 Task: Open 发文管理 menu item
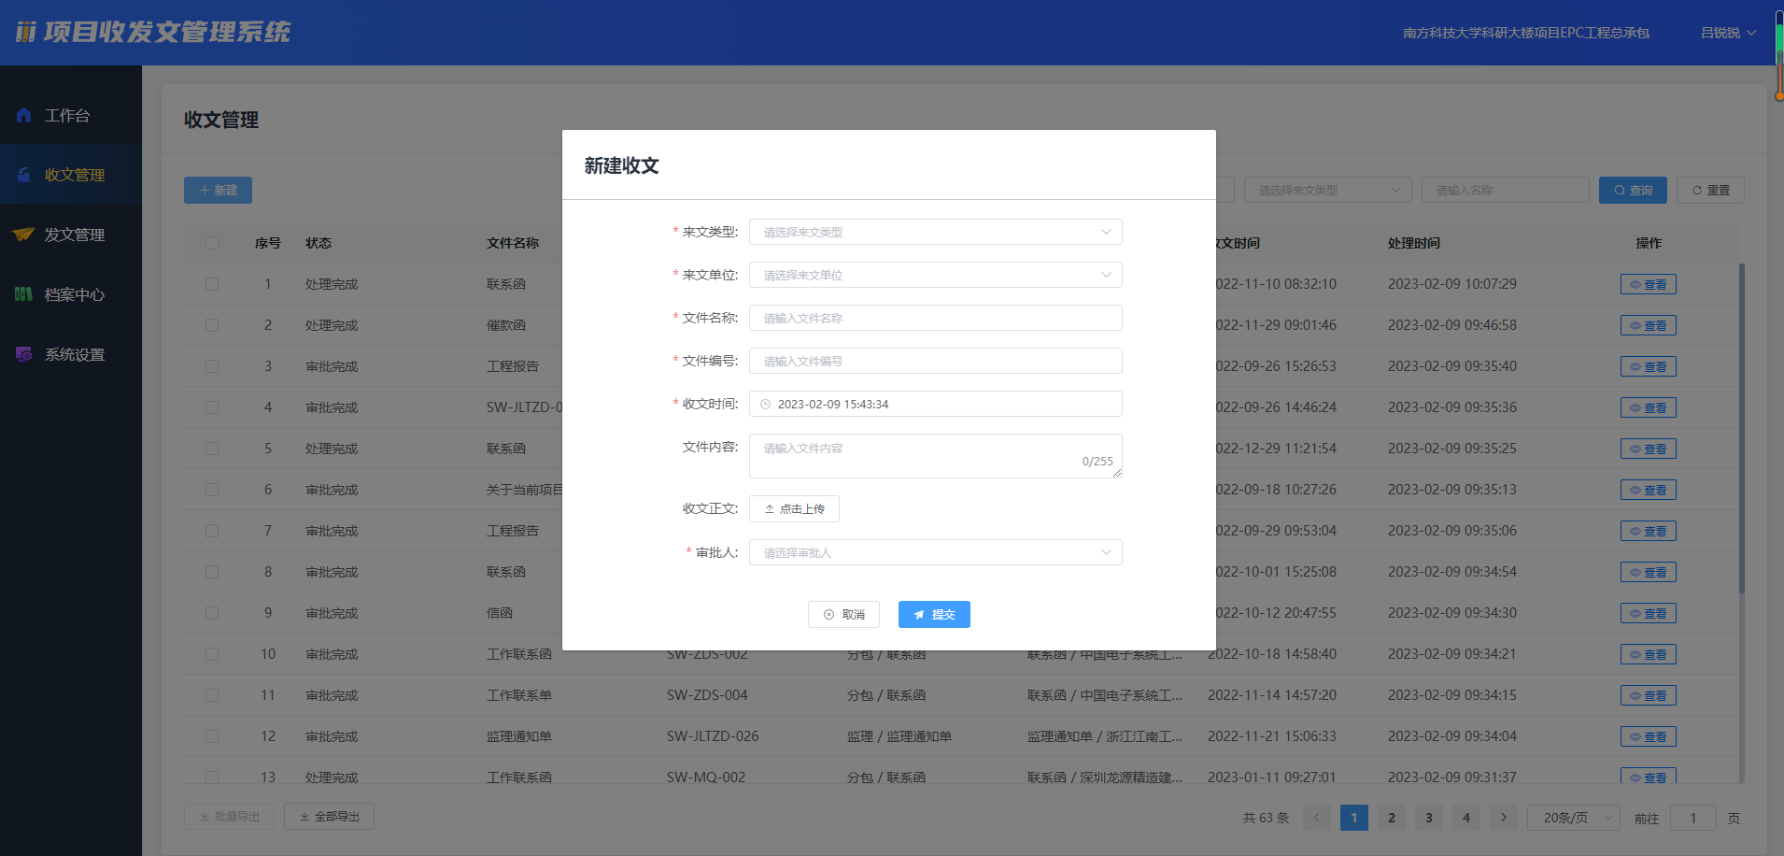click(71, 235)
